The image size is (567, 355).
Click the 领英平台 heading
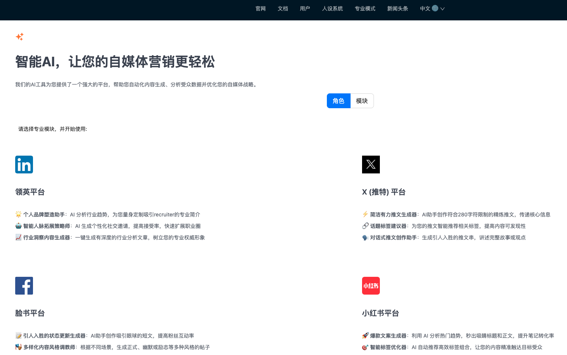point(30,192)
